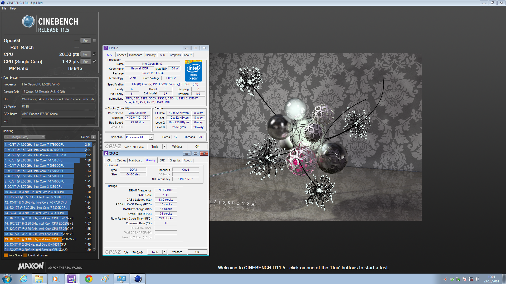
Task: Click ranking scrollbar down arrow
Action: (94, 249)
